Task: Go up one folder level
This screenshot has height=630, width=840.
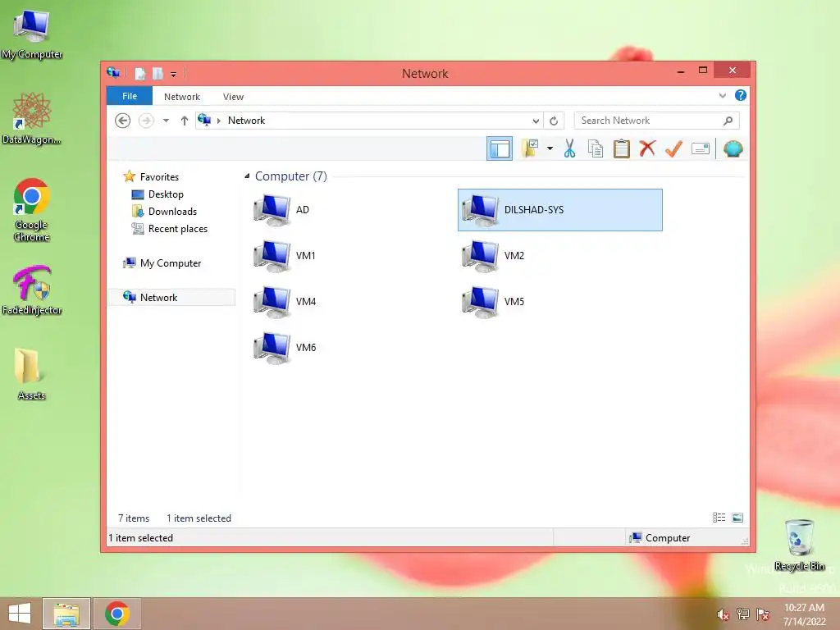Action: (185, 121)
